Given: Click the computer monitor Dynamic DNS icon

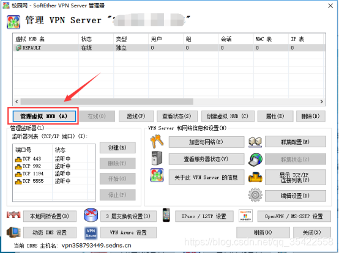Looking at the screenshot, I should 13,232.
